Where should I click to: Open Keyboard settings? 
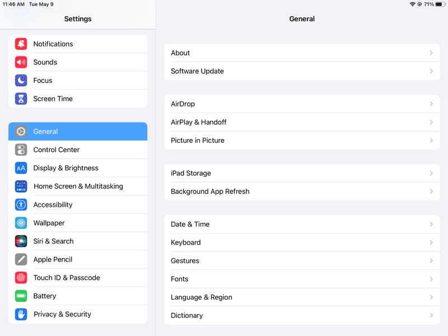coord(302,242)
